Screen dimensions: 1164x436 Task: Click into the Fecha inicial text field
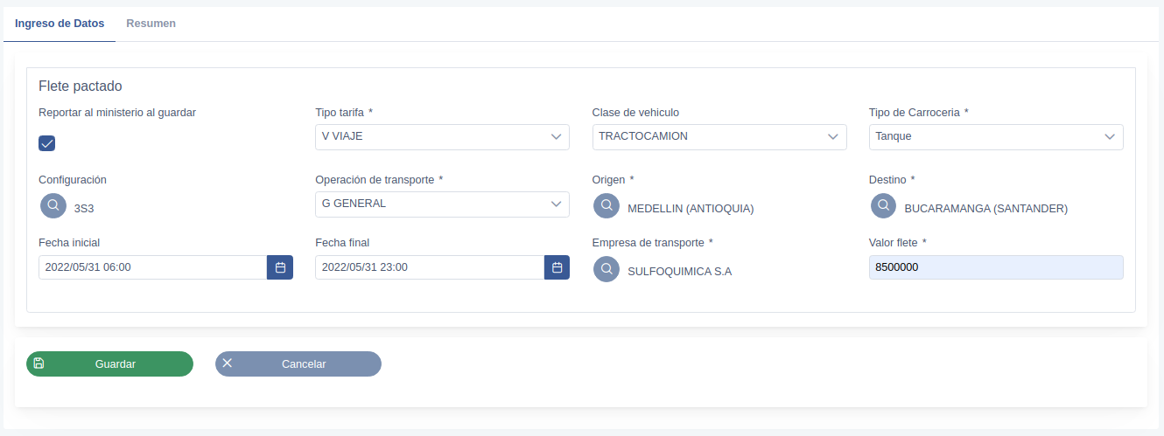pos(152,267)
